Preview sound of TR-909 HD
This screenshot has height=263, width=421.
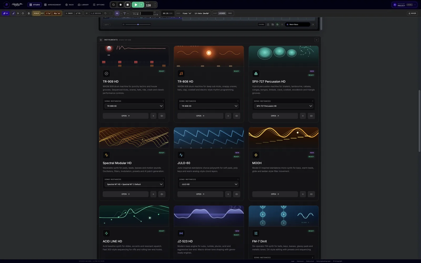click(162, 116)
